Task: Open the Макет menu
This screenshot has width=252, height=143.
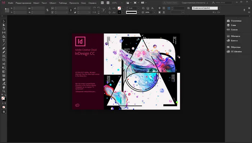Action: click(36, 3)
